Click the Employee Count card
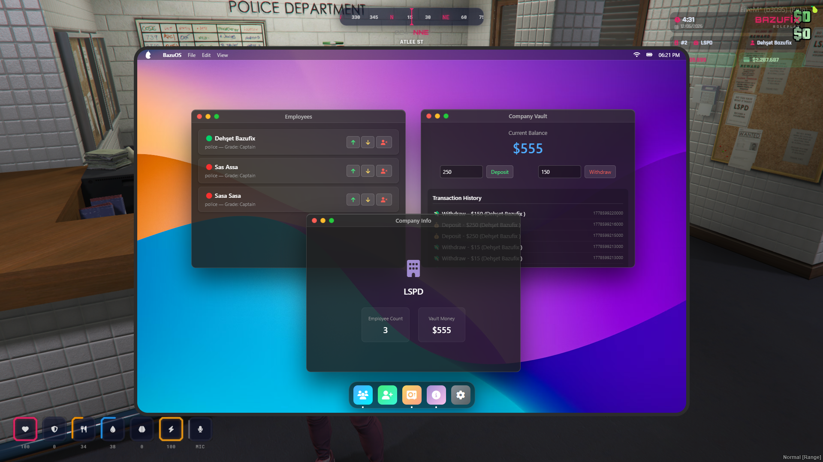This screenshot has height=462, width=823. [x=385, y=325]
